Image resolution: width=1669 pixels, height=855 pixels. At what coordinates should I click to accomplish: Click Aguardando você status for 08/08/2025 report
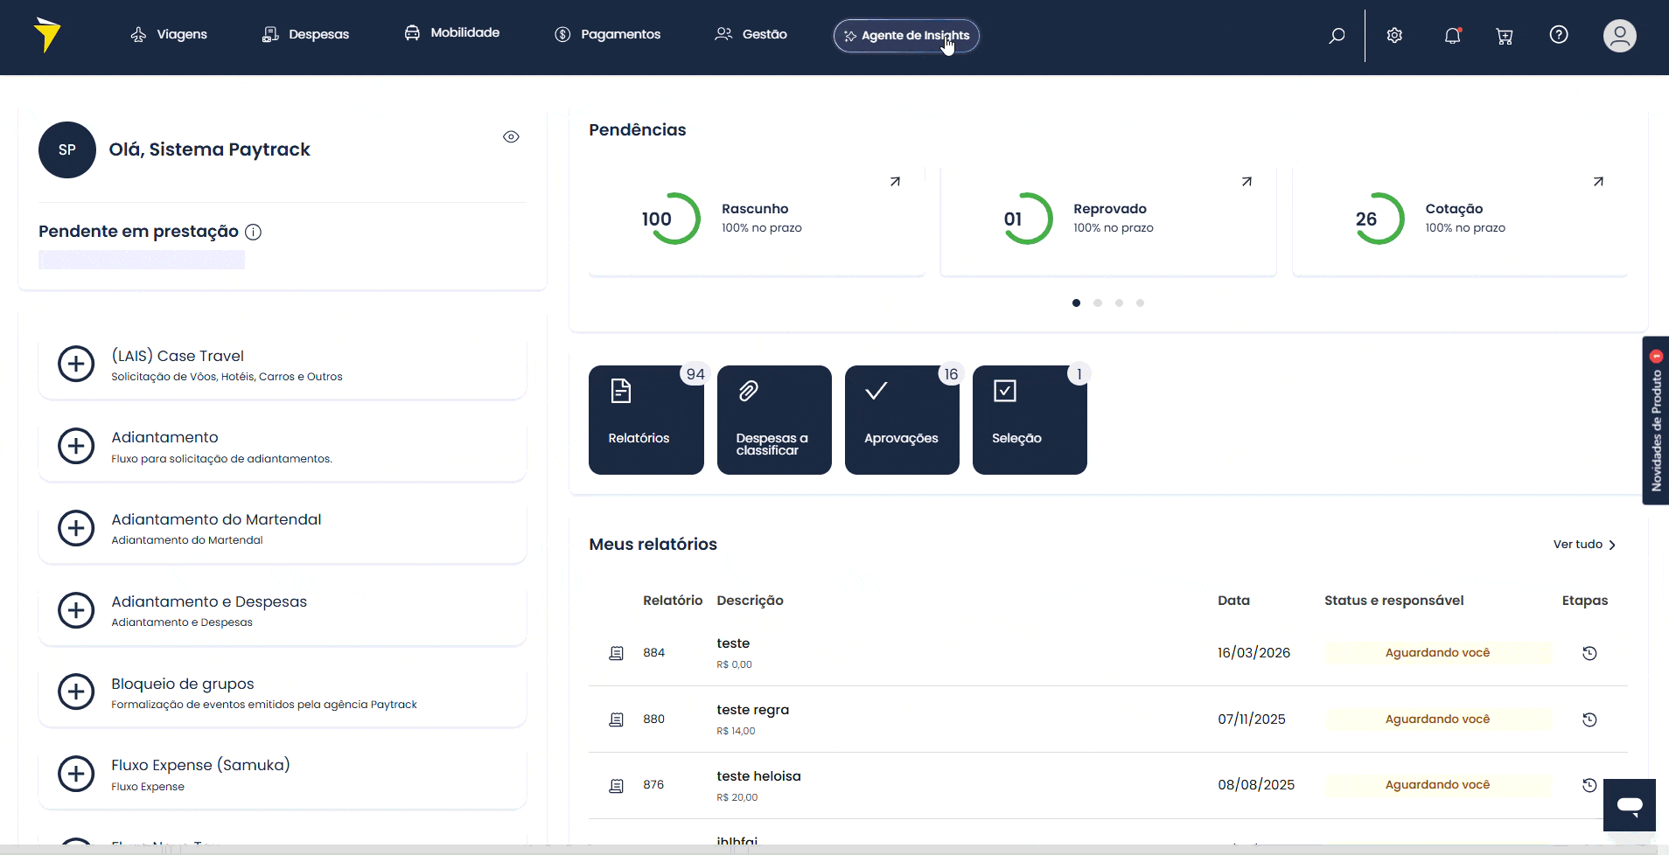point(1437,785)
